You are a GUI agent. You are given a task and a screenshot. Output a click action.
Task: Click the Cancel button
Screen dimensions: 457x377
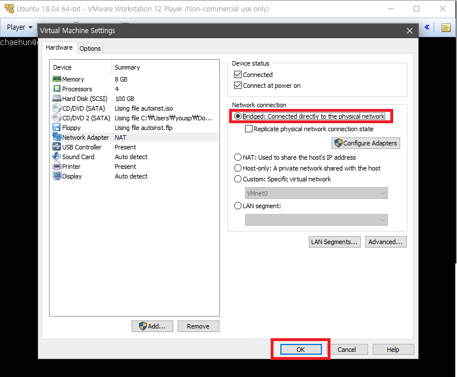347,349
